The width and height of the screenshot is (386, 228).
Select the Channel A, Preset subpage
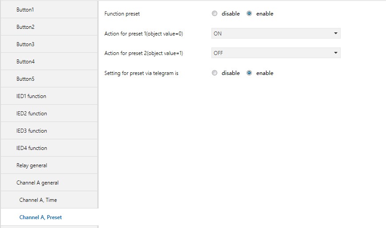pyautogui.click(x=40, y=217)
